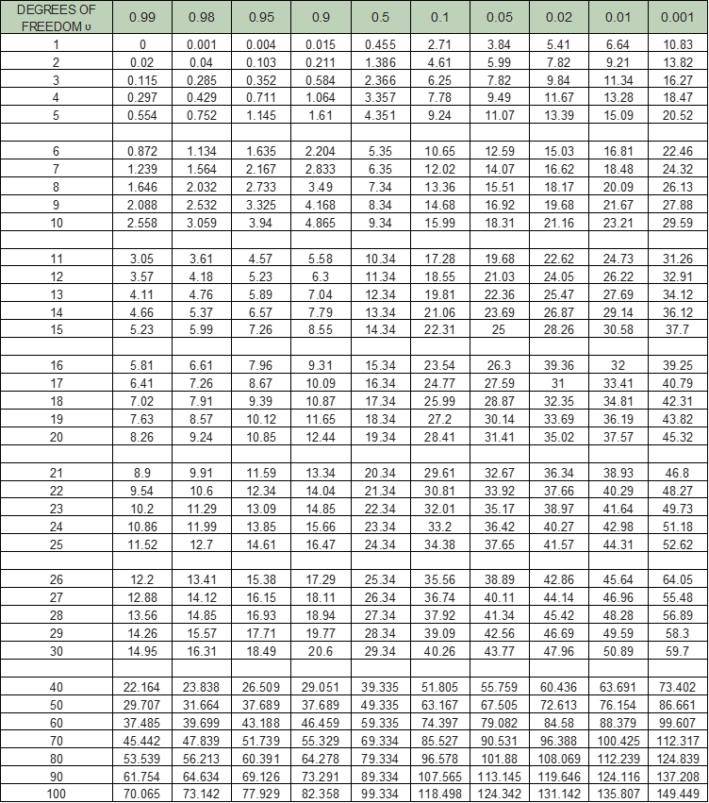Click the degrees of freedom label 100

[57, 794]
